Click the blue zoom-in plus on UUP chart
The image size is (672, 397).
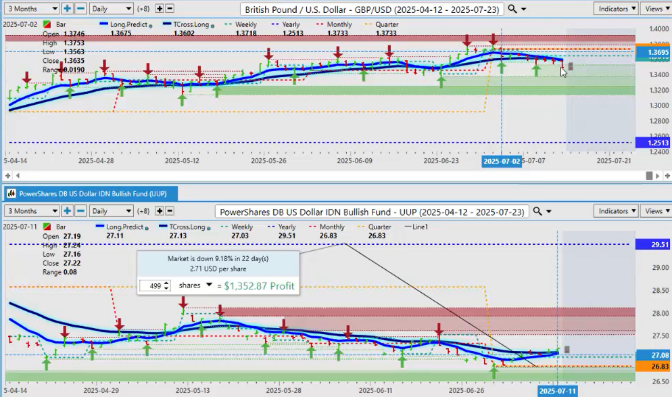(x=68, y=211)
